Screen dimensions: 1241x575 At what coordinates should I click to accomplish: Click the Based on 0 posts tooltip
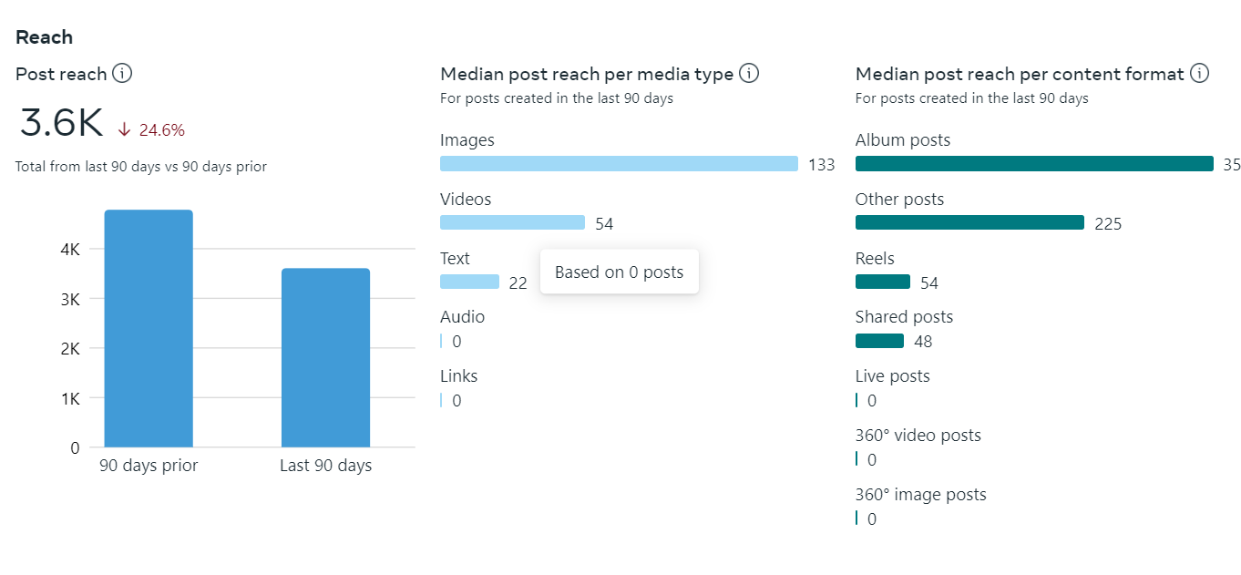pyautogui.click(x=619, y=272)
